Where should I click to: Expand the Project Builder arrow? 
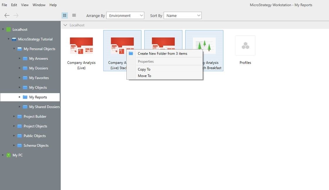click(x=14, y=116)
